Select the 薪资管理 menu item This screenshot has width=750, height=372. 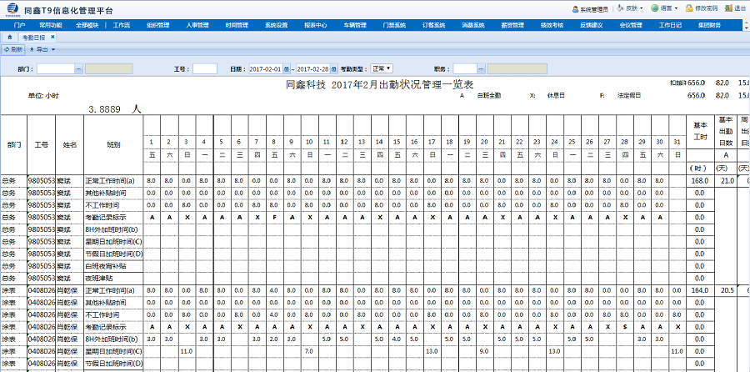(513, 26)
